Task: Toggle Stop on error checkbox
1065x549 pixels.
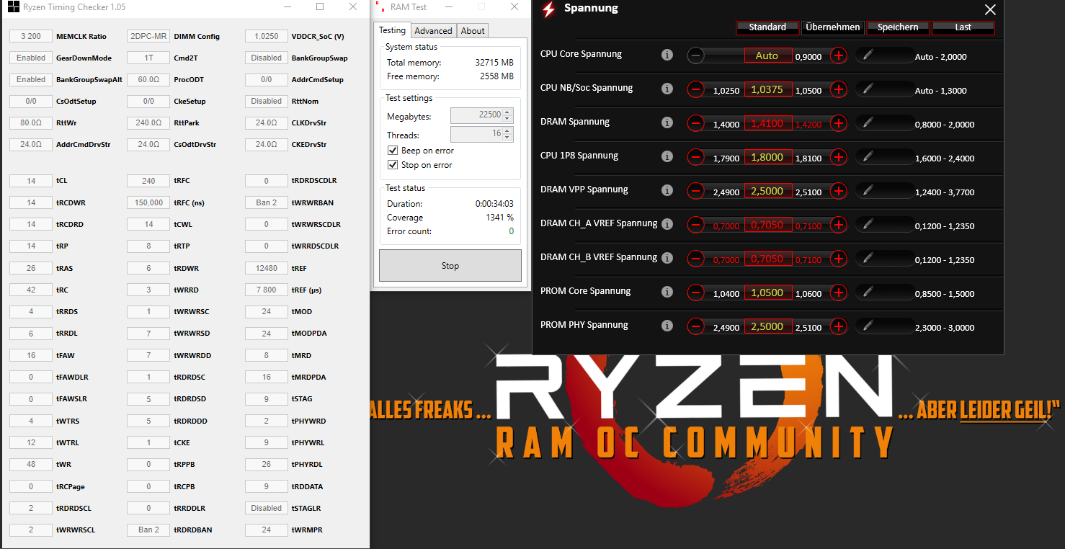Action: (393, 165)
